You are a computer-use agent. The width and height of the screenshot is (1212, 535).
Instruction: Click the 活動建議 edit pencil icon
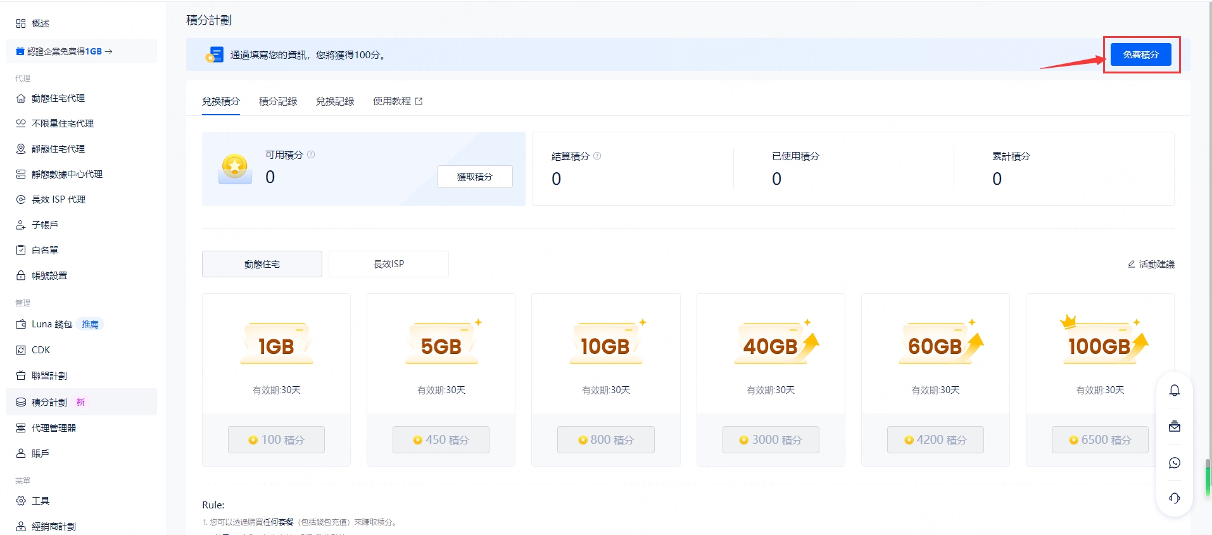1131,264
